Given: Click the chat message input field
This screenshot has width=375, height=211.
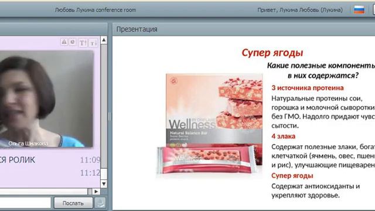Looking at the screenshot, I should [x=25, y=203].
